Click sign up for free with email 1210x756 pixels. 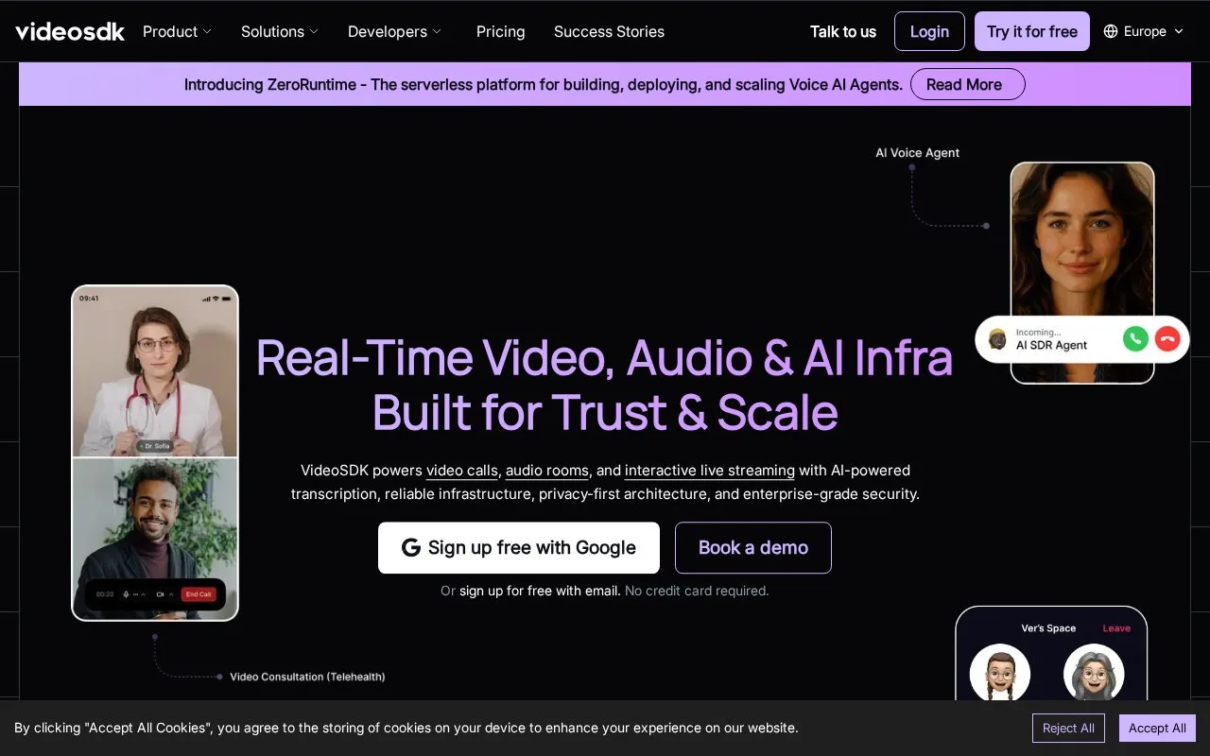[x=540, y=591]
